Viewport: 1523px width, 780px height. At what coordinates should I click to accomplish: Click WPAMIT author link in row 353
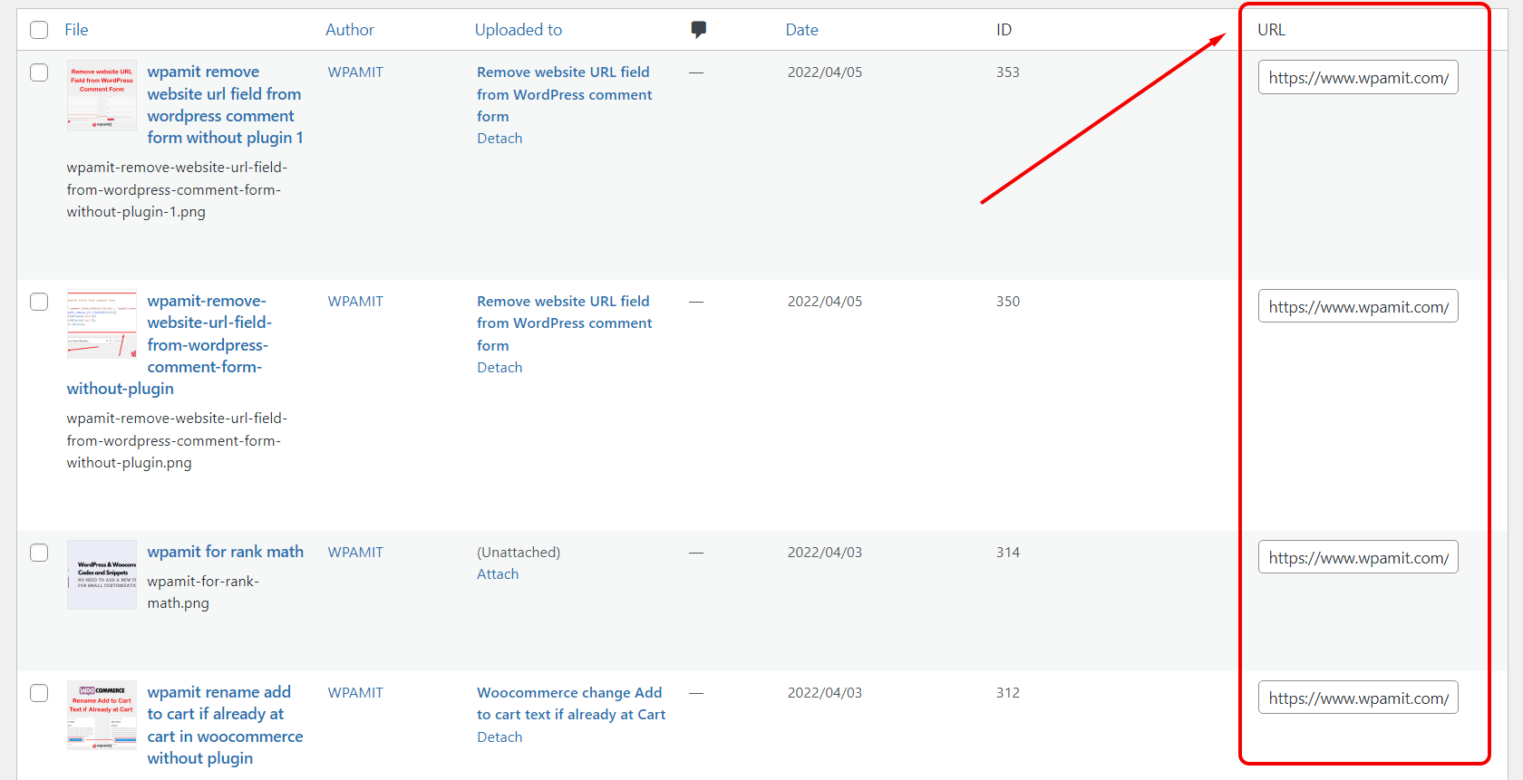(x=355, y=72)
